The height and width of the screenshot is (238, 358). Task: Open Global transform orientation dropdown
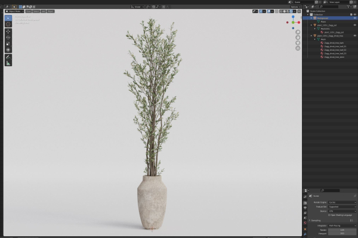coord(137,7)
